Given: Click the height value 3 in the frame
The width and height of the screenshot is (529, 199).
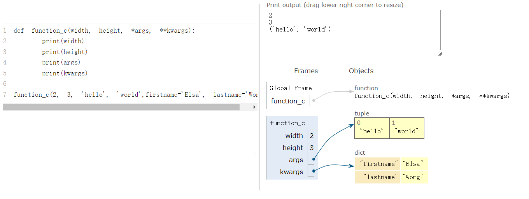Looking at the screenshot, I should [312, 148].
